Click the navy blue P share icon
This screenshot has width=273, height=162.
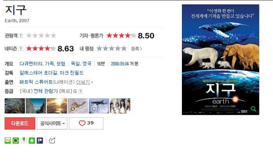pyautogui.click(x=40, y=140)
